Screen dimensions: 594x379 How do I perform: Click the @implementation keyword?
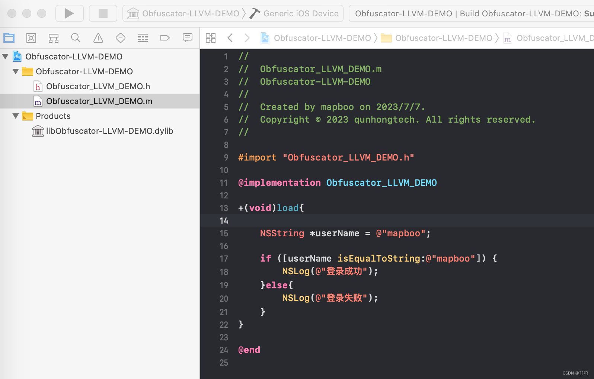[280, 183]
